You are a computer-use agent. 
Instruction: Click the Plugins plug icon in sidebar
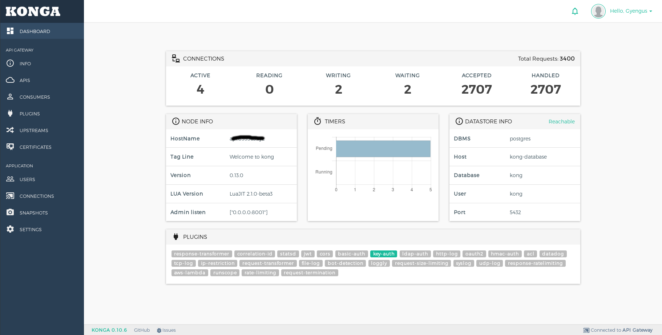[x=10, y=114]
